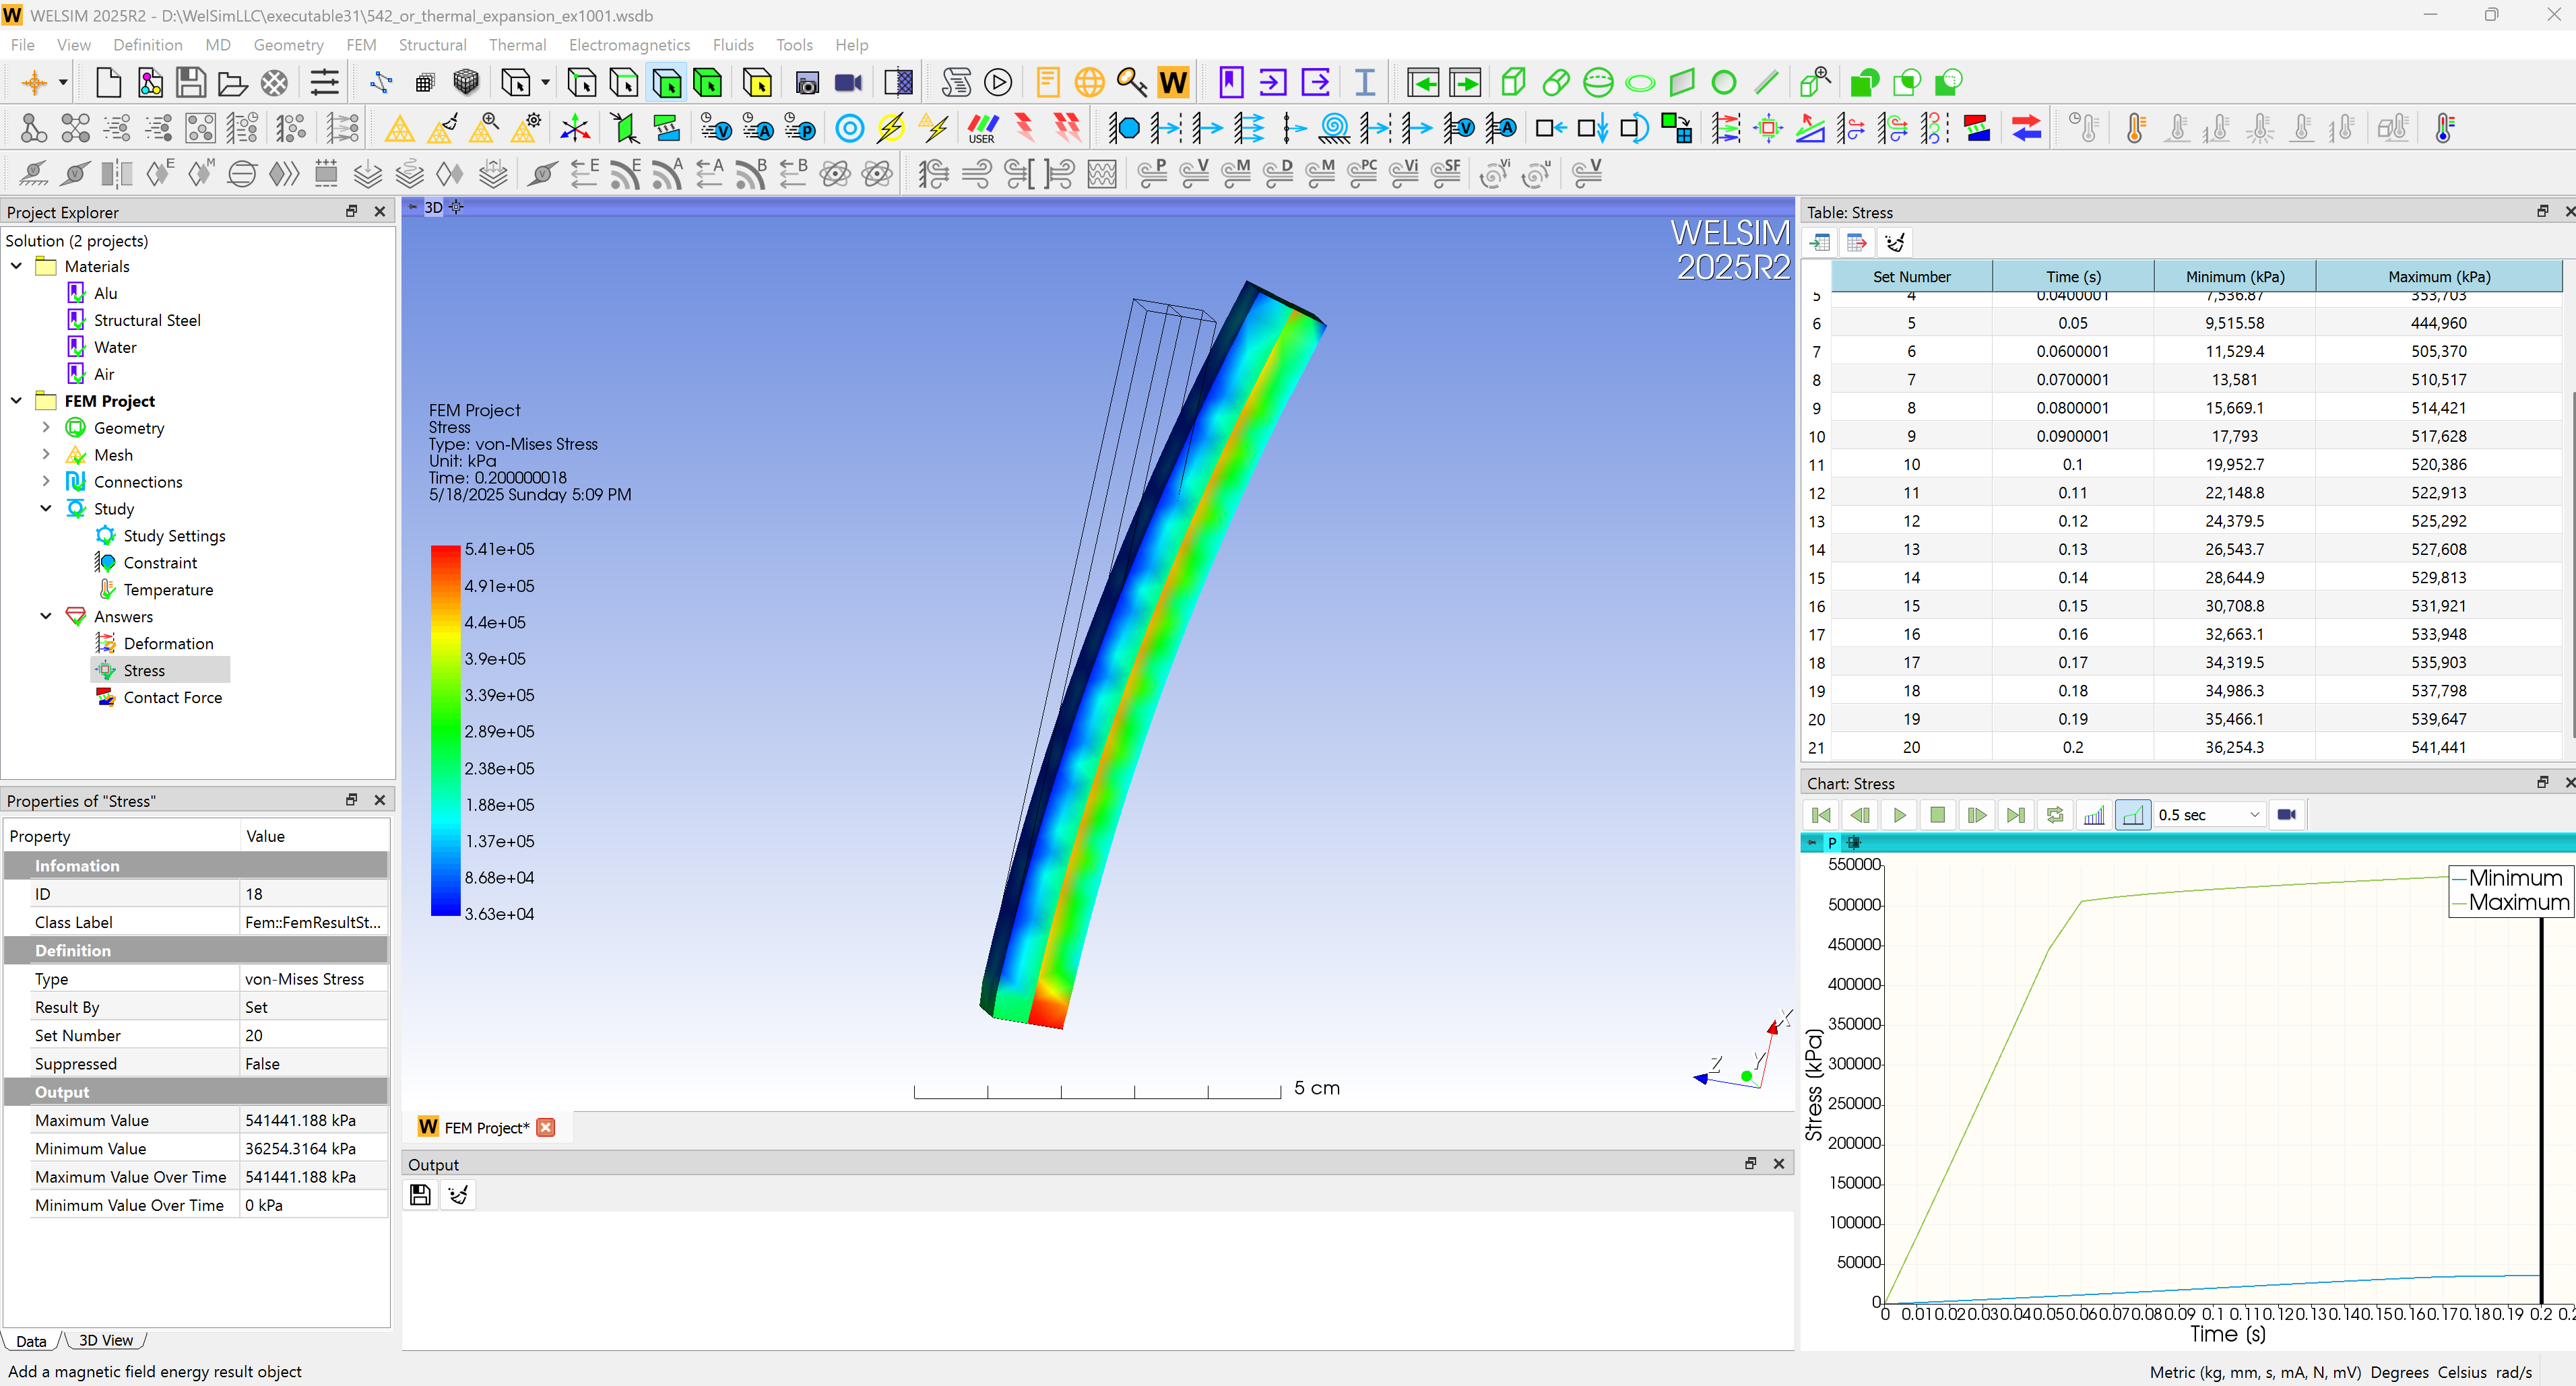Viewport: 2576px width, 1386px height.
Task: Select Stress under Answers in Project Explorer
Action: point(145,670)
